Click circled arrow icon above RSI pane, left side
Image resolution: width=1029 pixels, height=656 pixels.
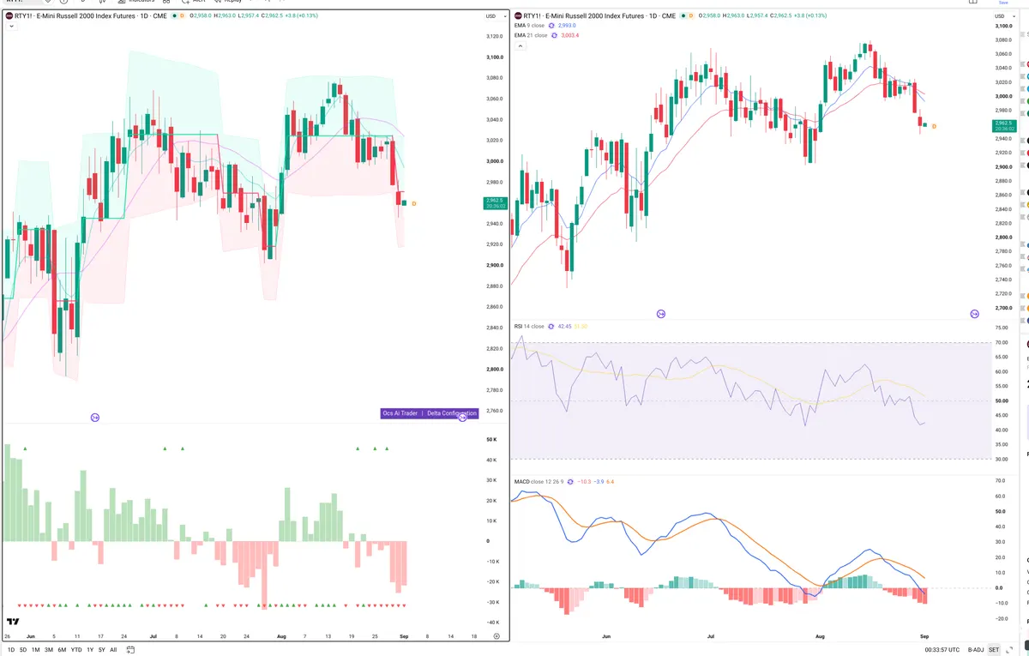click(661, 315)
